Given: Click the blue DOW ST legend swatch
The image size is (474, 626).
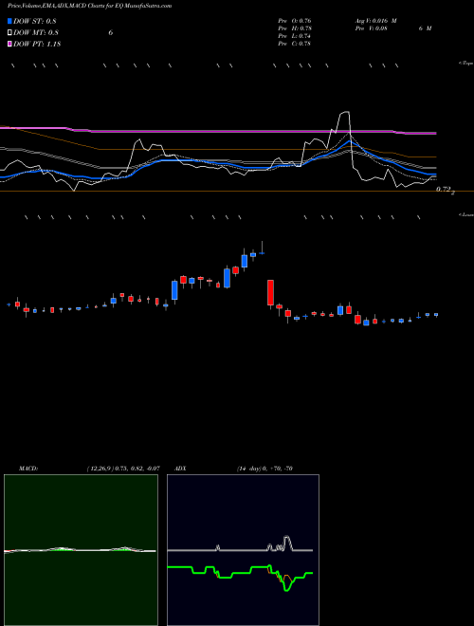Looking at the screenshot, I should point(9,21).
